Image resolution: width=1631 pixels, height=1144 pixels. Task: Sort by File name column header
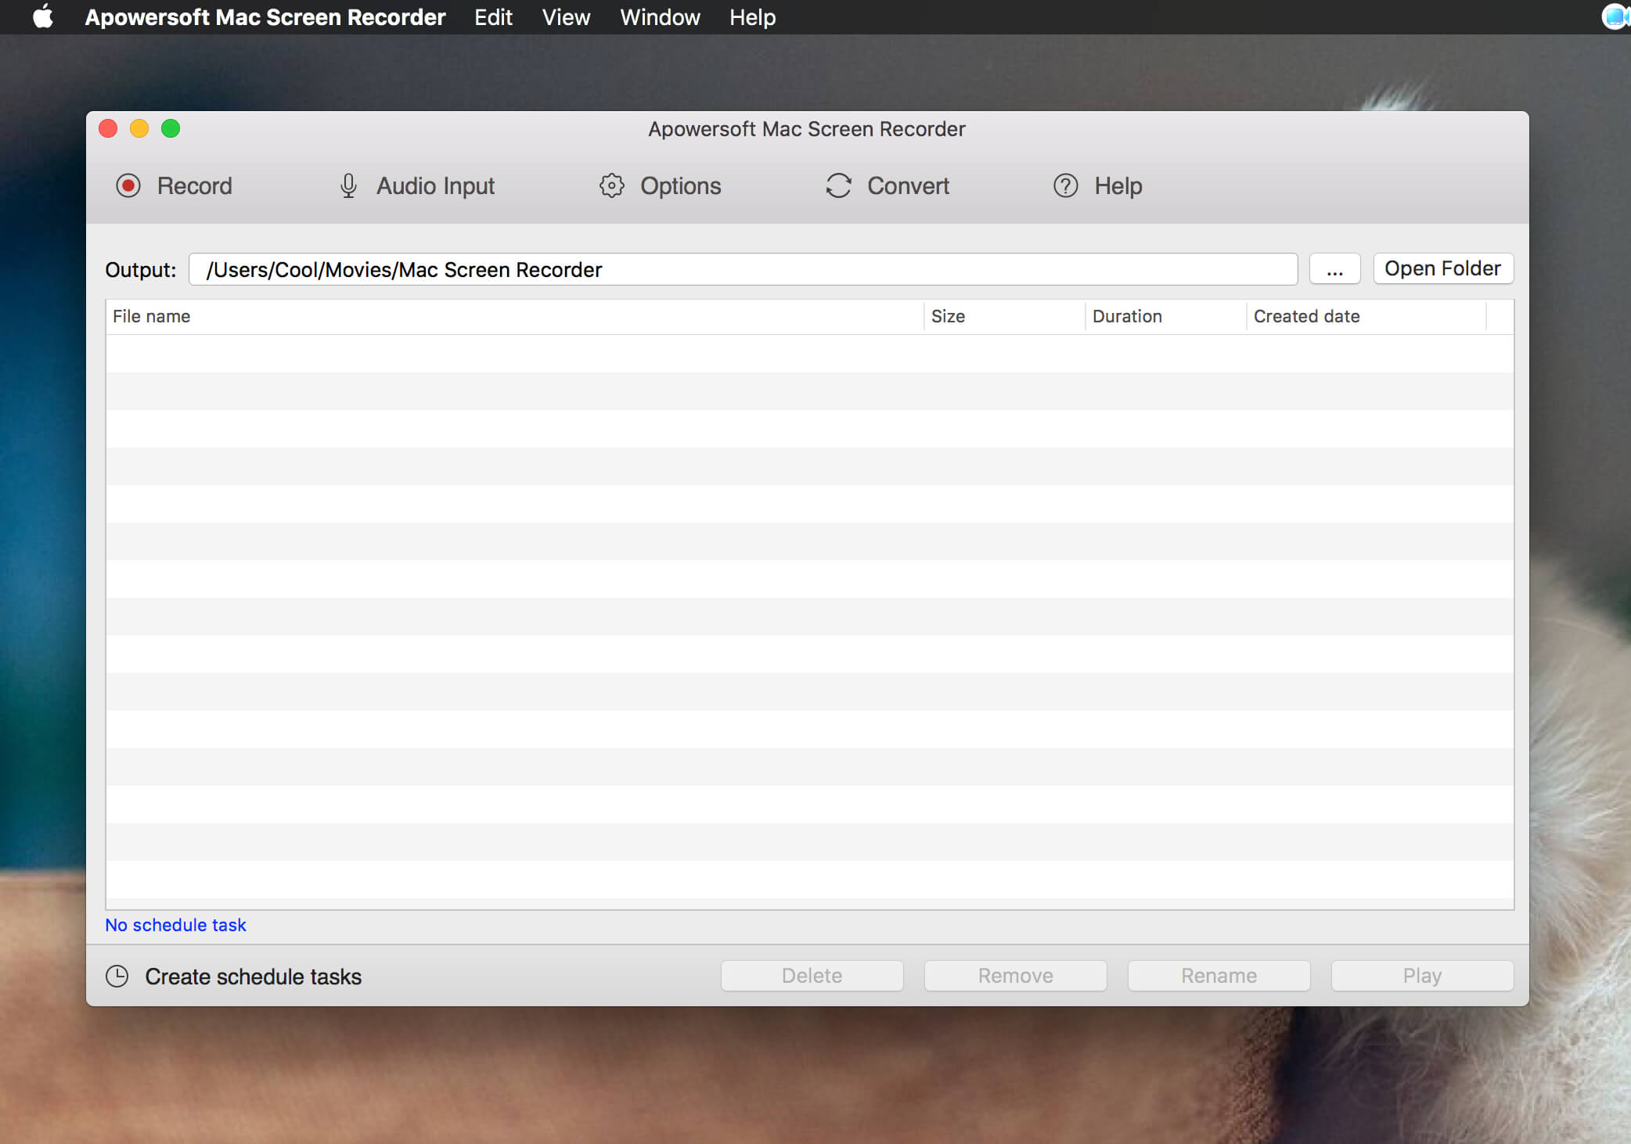(x=514, y=316)
